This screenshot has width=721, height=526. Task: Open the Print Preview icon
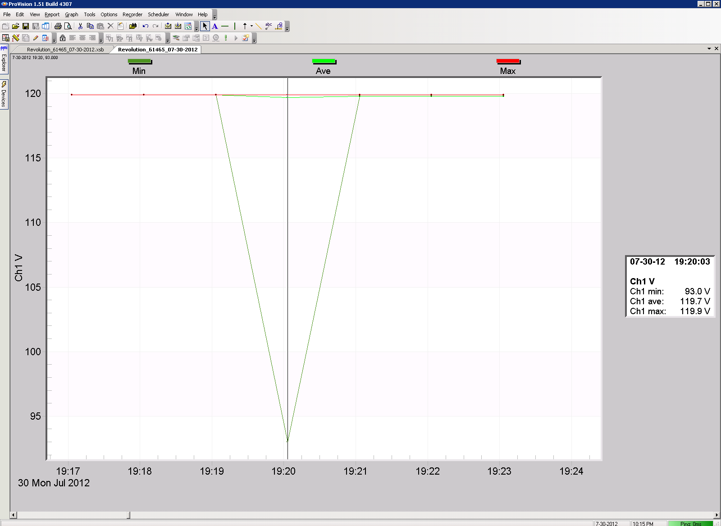(68, 26)
